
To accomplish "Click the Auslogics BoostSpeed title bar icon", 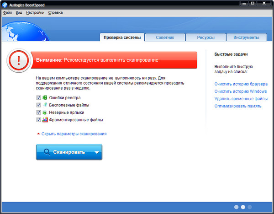I will [5, 5].
